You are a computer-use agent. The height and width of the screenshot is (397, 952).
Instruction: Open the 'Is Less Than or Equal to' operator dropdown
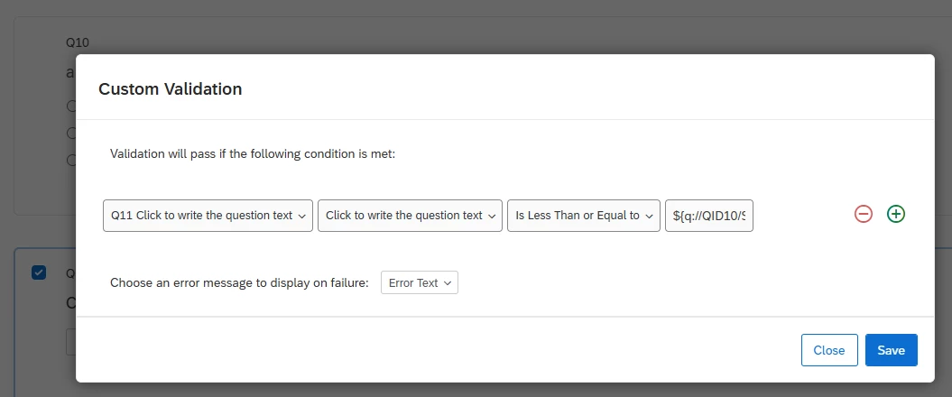coord(584,216)
